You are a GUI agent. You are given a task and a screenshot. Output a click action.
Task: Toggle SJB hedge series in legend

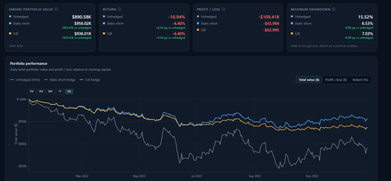pyautogui.click(x=90, y=80)
